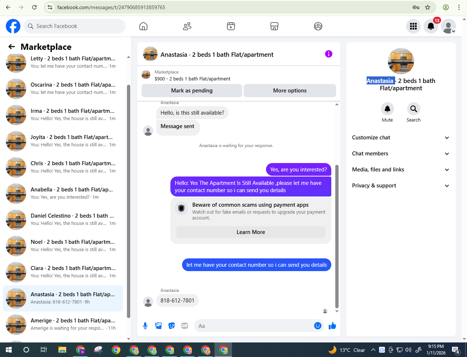
Task: Open the Home feed icon
Action: tap(143, 26)
